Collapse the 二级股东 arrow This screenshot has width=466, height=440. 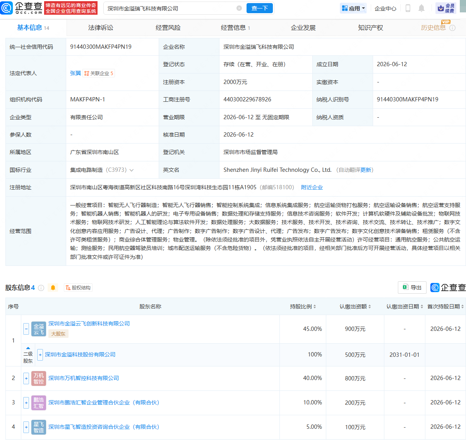[28, 348]
